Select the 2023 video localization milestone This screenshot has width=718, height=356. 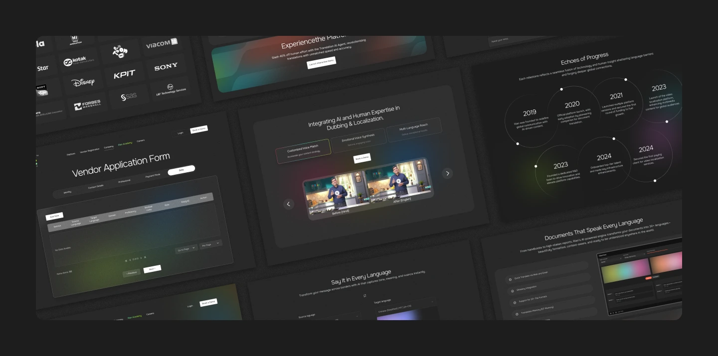point(659,95)
